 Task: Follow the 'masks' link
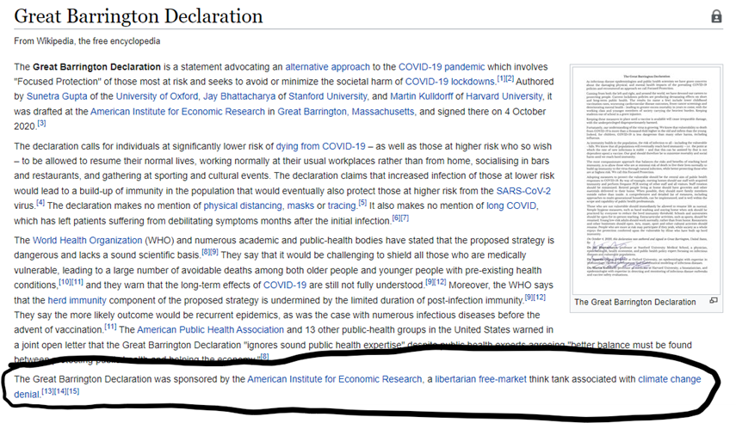pos(300,205)
